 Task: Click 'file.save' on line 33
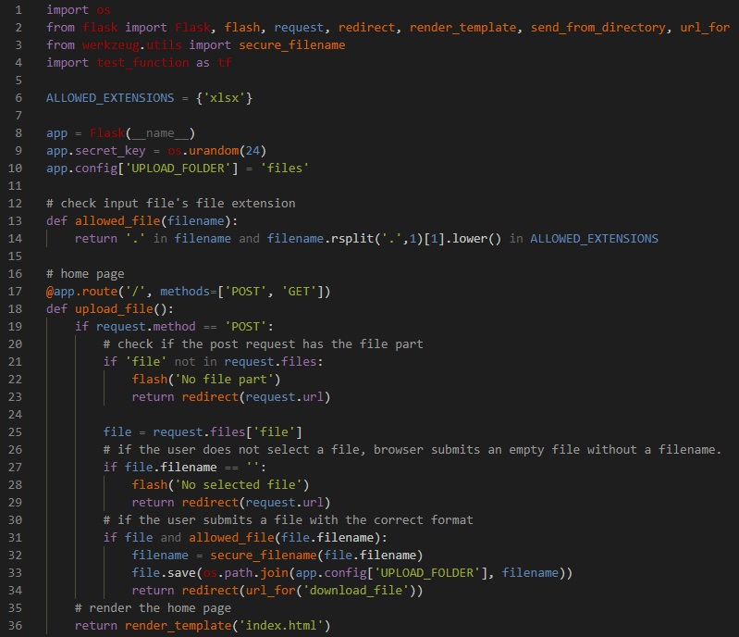pos(164,573)
